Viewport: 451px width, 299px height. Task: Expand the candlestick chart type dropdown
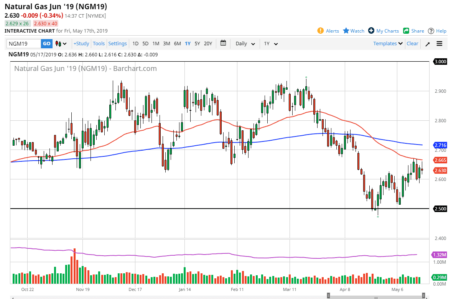pyautogui.click(x=61, y=44)
